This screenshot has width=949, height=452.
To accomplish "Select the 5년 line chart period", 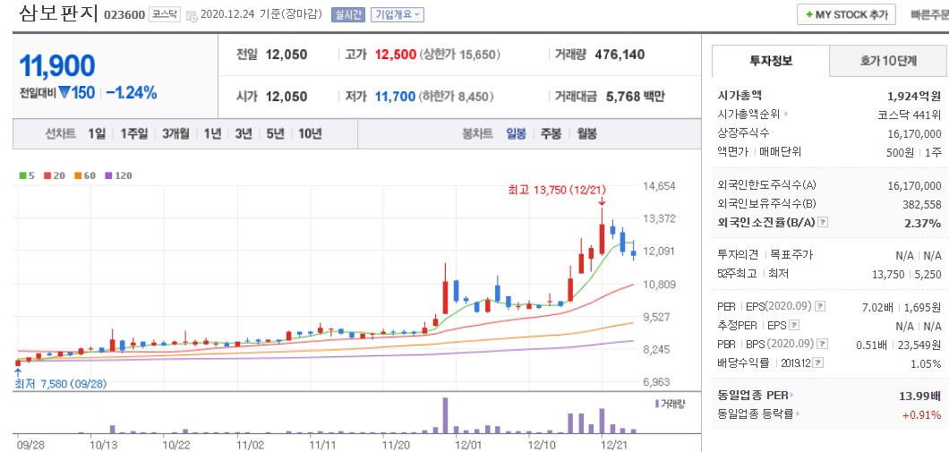I will pyautogui.click(x=276, y=133).
